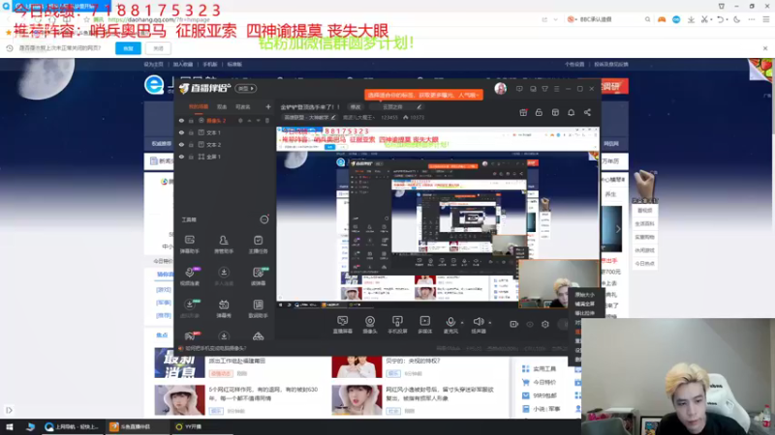Switch to 上网导航 browser taskbar item
Screen dimensions: 775x435
coord(72,426)
